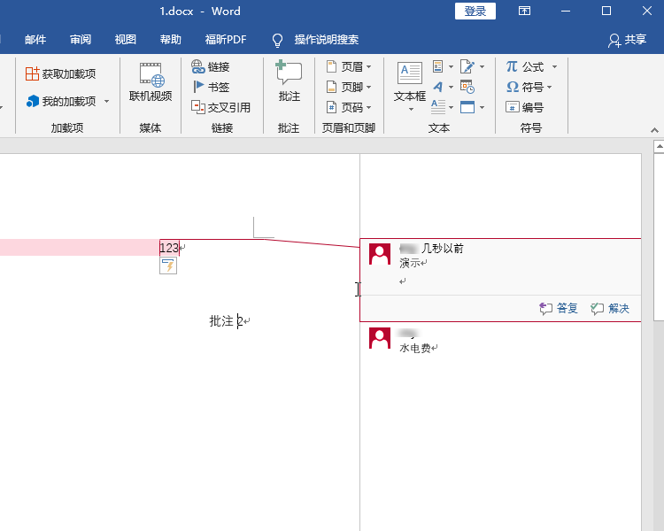Screen dimensions: 664x531
Task: Click 获取加载项 get add-ins
Action: click(x=60, y=73)
